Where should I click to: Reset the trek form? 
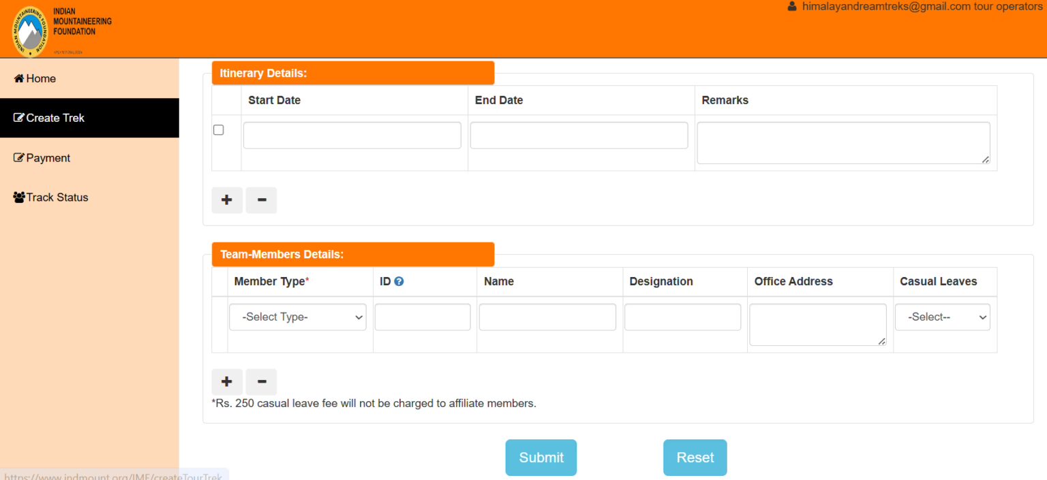695,458
